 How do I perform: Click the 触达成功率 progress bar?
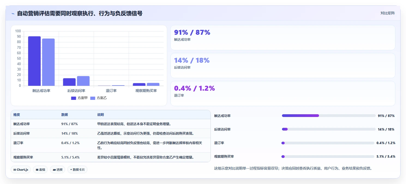[329, 116]
